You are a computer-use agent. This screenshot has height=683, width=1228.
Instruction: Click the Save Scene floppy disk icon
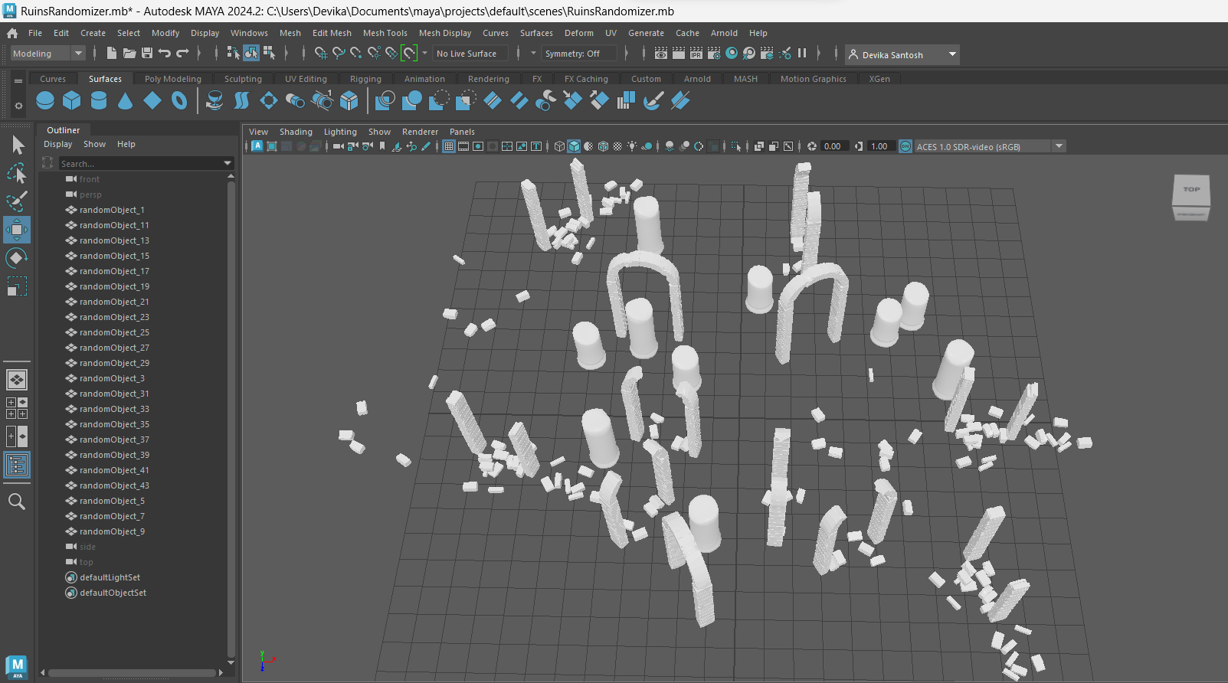pyautogui.click(x=146, y=53)
